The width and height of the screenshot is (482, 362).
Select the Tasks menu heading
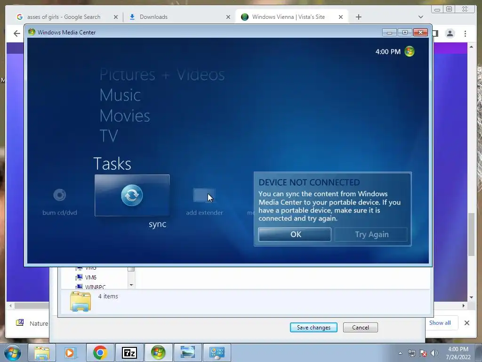(112, 164)
